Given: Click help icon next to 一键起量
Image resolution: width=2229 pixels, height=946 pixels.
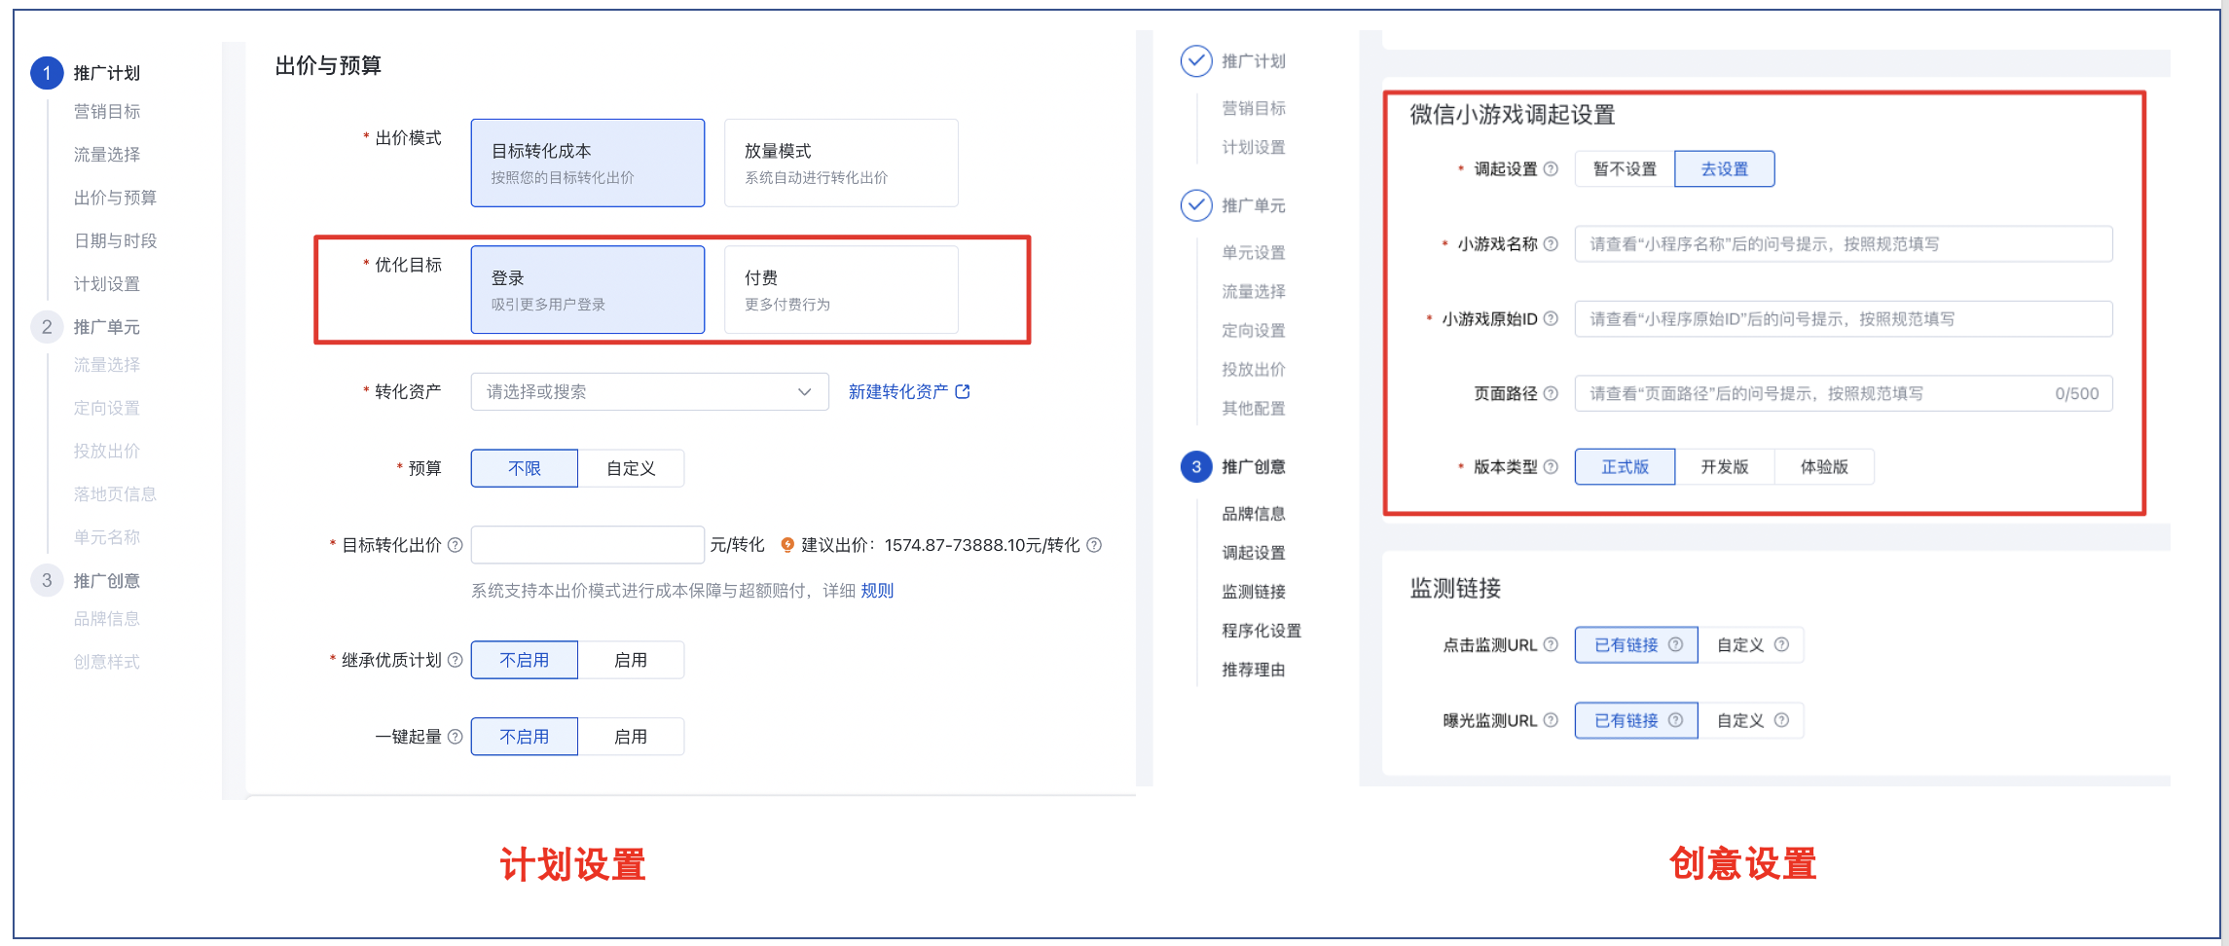Looking at the screenshot, I should coord(455,737).
